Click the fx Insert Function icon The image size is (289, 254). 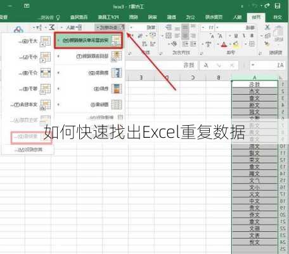point(205,65)
